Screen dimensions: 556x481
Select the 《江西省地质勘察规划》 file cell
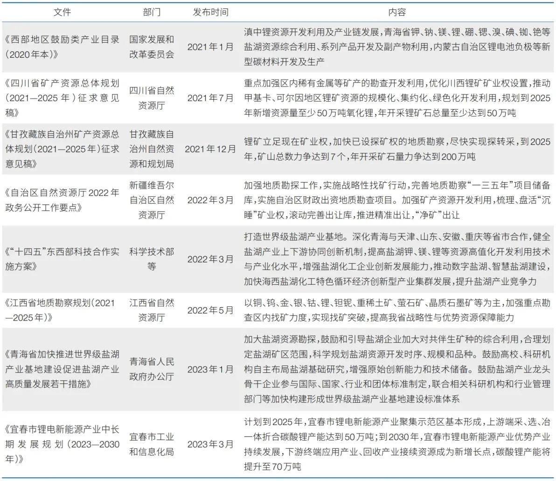tap(60, 310)
